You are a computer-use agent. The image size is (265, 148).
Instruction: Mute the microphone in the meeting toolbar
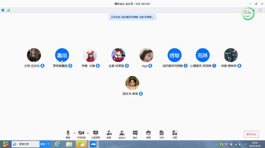[68, 133]
